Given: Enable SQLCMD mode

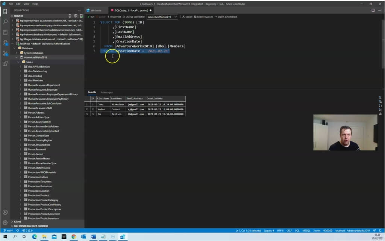Looking at the screenshot, I should coord(203,17).
